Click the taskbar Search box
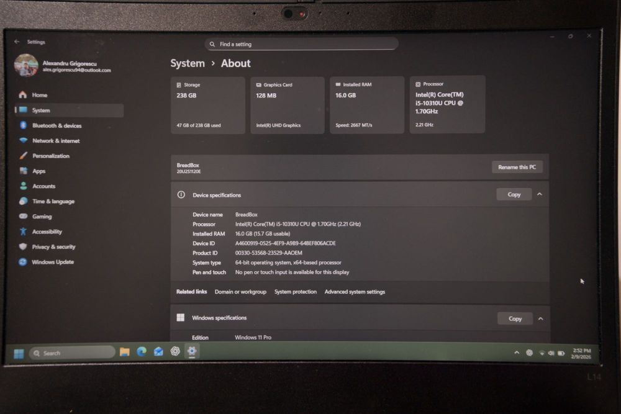 [71, 353]
